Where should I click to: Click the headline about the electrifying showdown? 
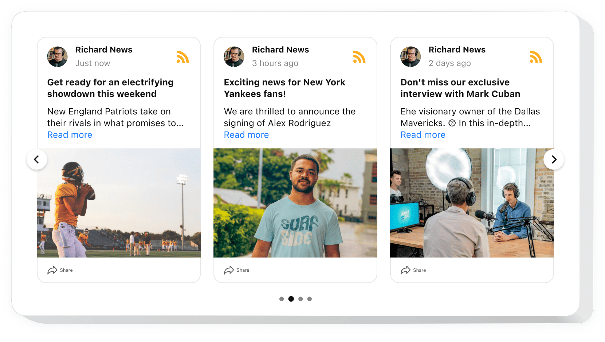tap(110, 88)
